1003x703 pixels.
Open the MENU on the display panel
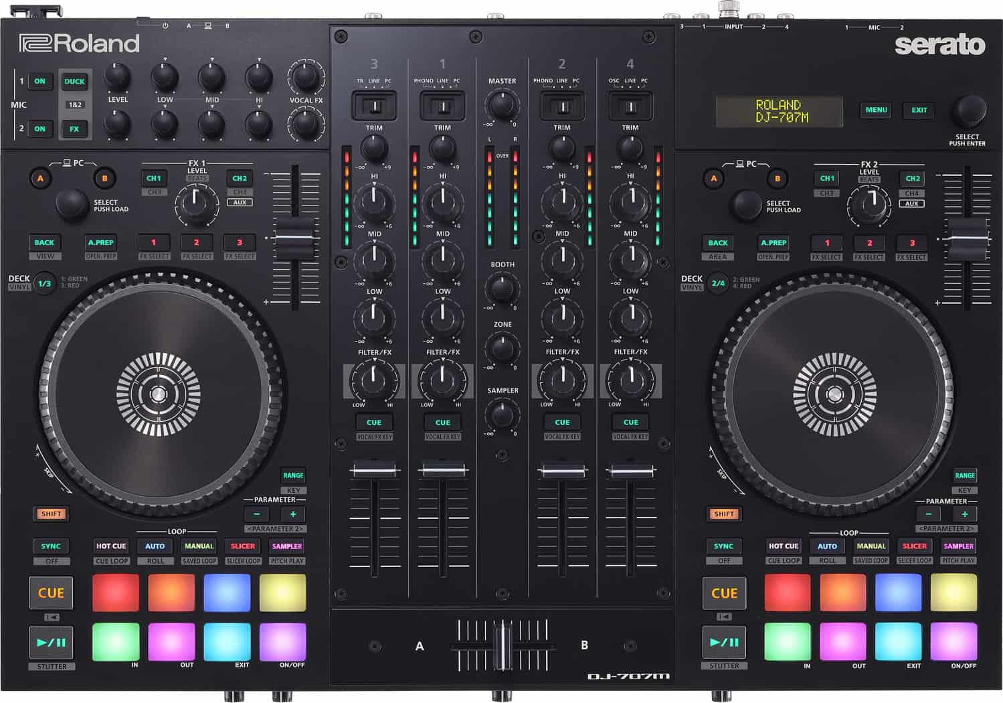[876, 110]
